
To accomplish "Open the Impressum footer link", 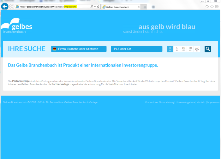I will (213, 103).
